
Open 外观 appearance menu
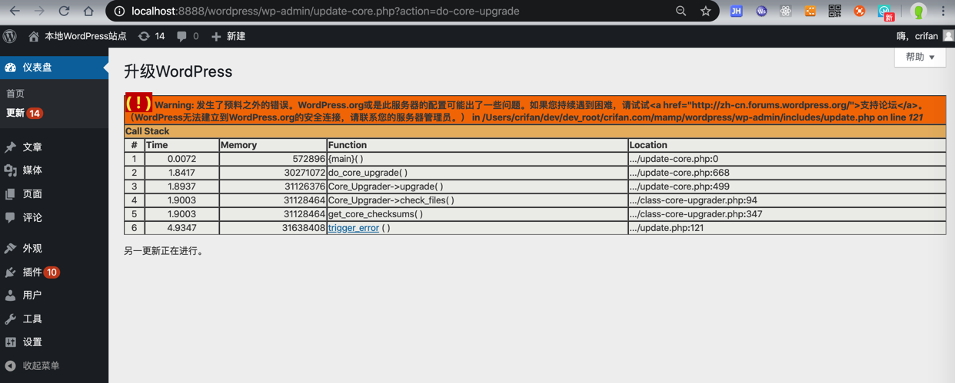[54, 249]
